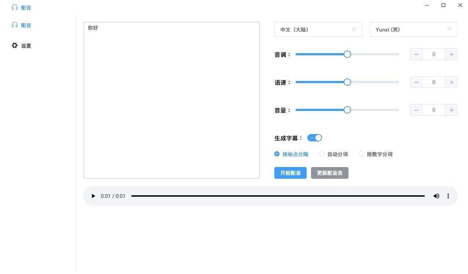468x274 pixels.
Task: Select the 按数字分词 option
Action: click(362, 154)
